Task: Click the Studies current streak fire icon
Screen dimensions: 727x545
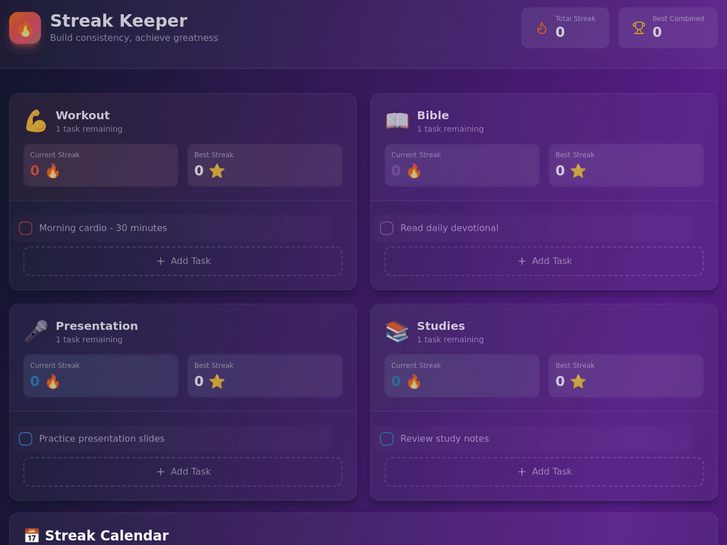Action: (414, 381)
